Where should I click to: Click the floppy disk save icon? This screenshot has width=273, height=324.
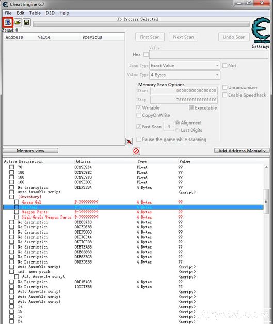pyautogui.click(x=27, y=22)
